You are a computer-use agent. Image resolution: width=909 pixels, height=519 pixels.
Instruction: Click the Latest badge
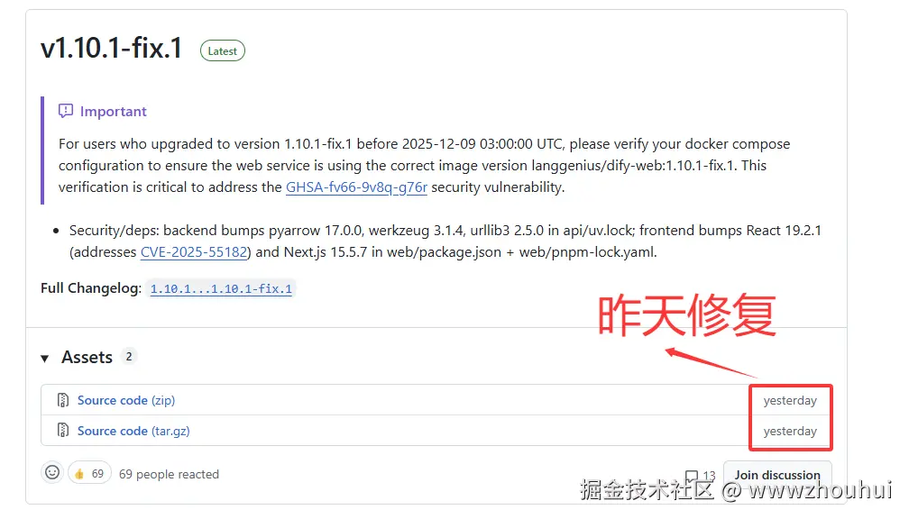point(223,51)
